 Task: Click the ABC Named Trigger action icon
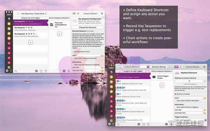click(x=154, y=77)
